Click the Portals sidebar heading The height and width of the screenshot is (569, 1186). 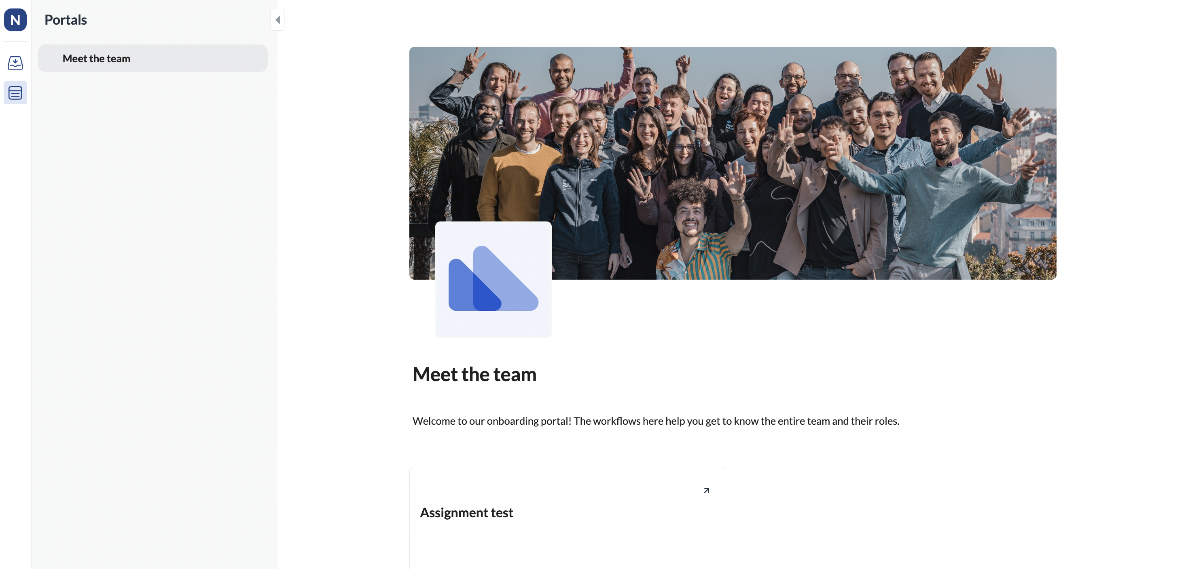point(66,20)
